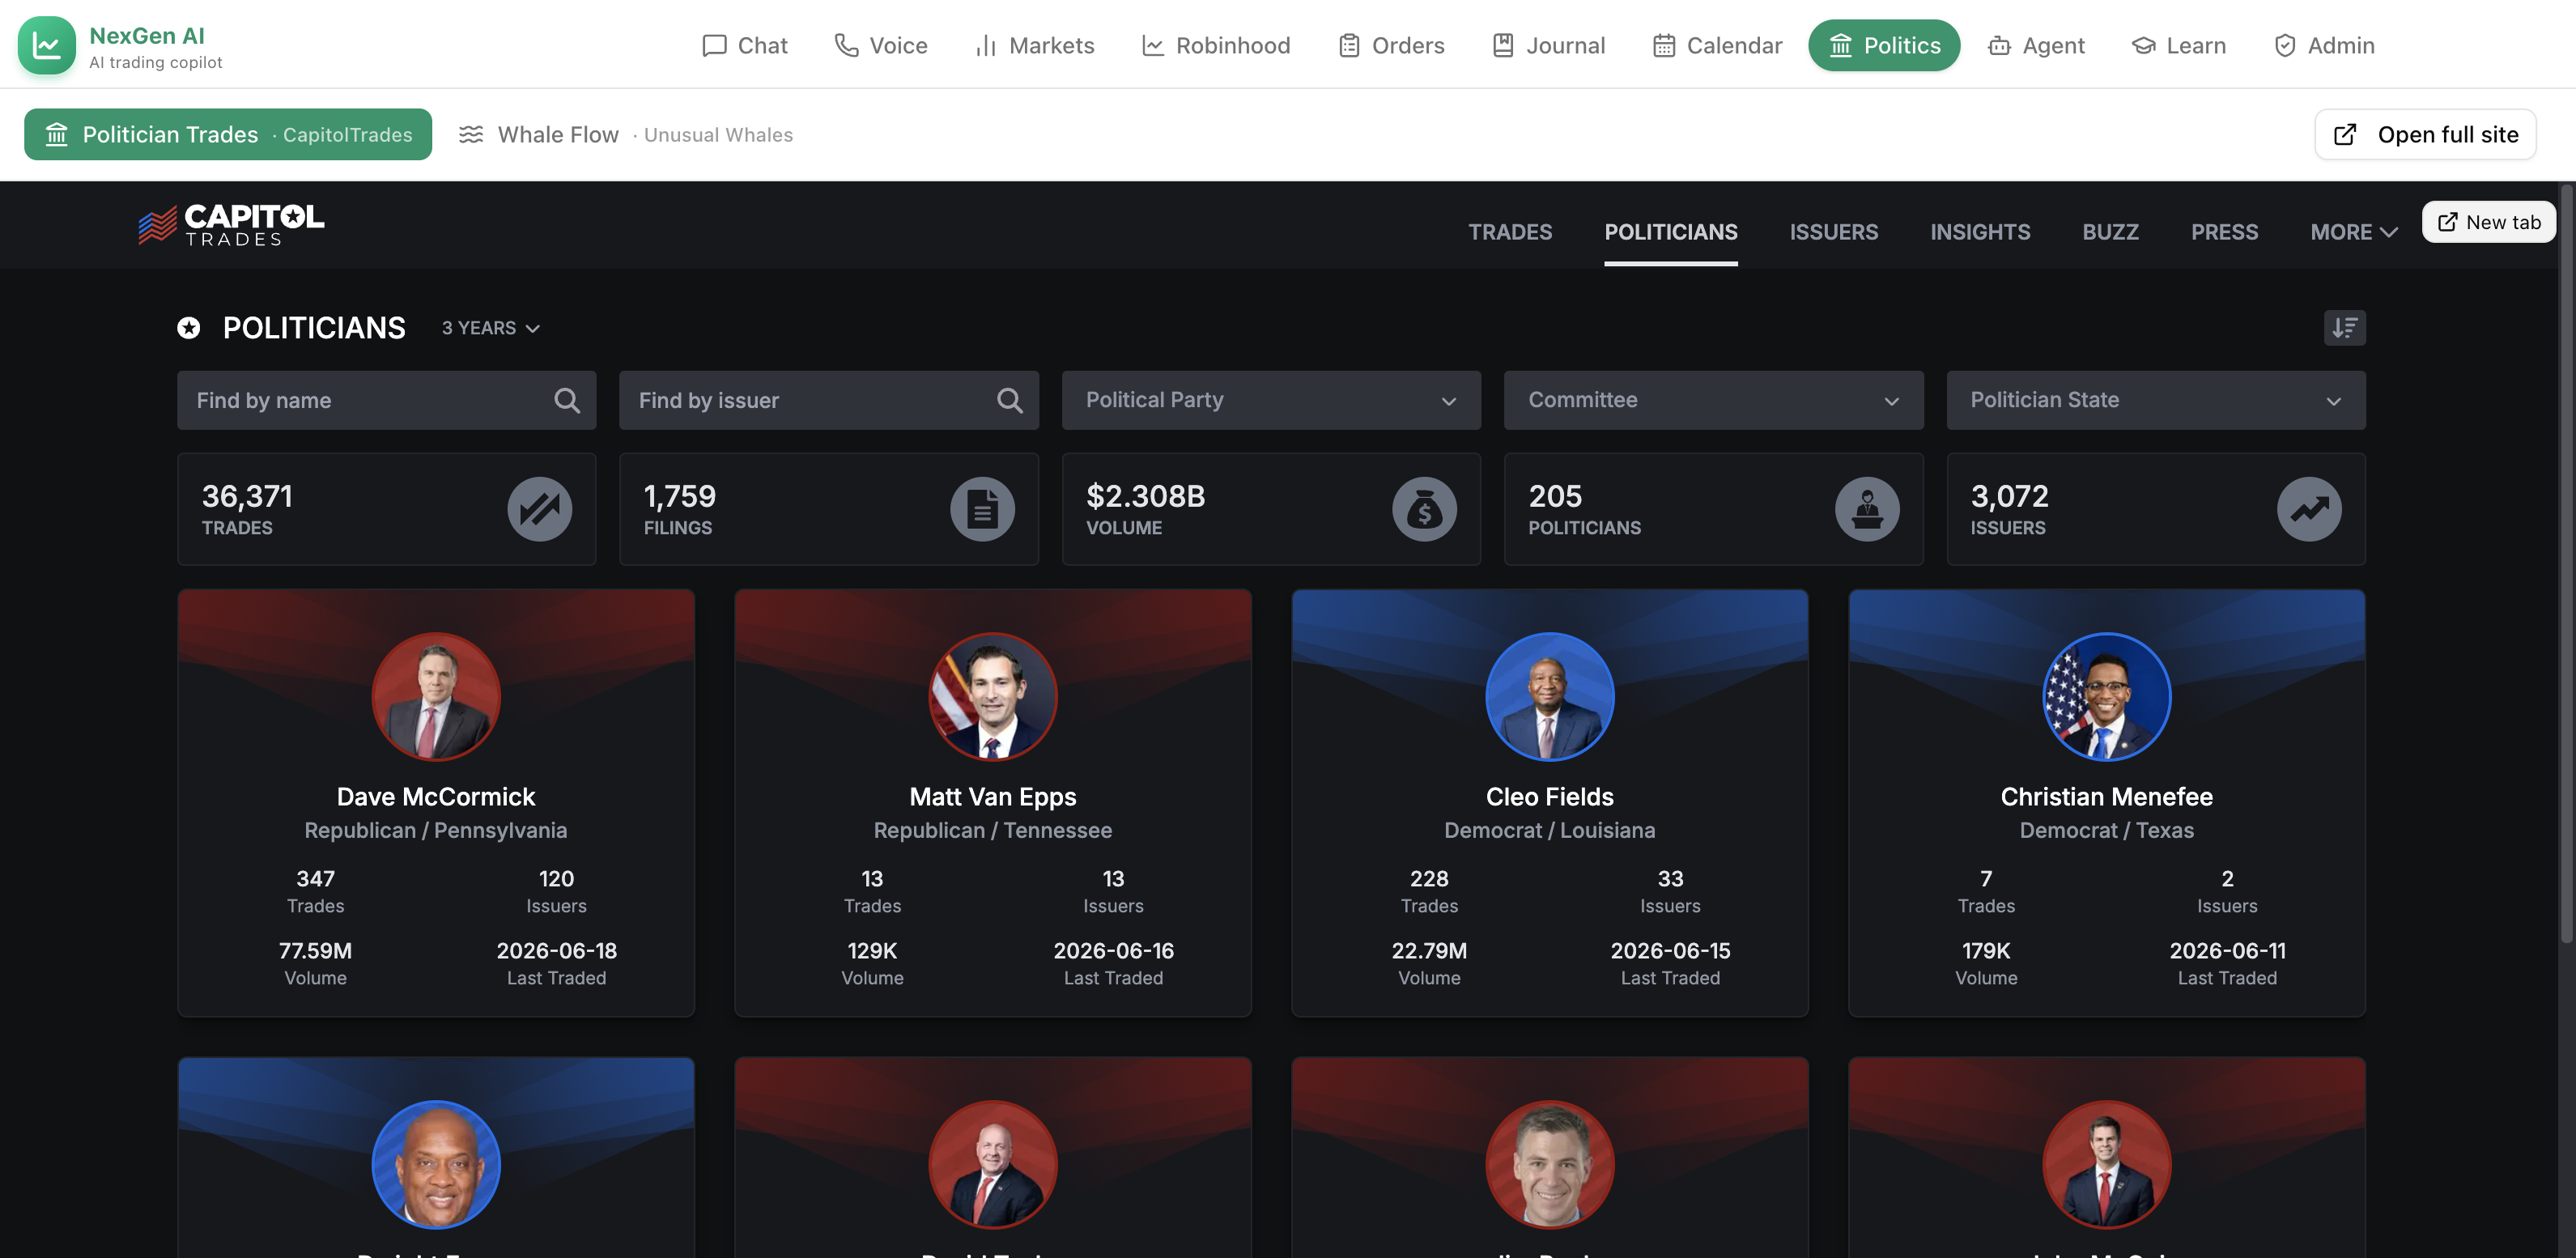Click the star icon beside POLITICIANS heading

[189, 328]
